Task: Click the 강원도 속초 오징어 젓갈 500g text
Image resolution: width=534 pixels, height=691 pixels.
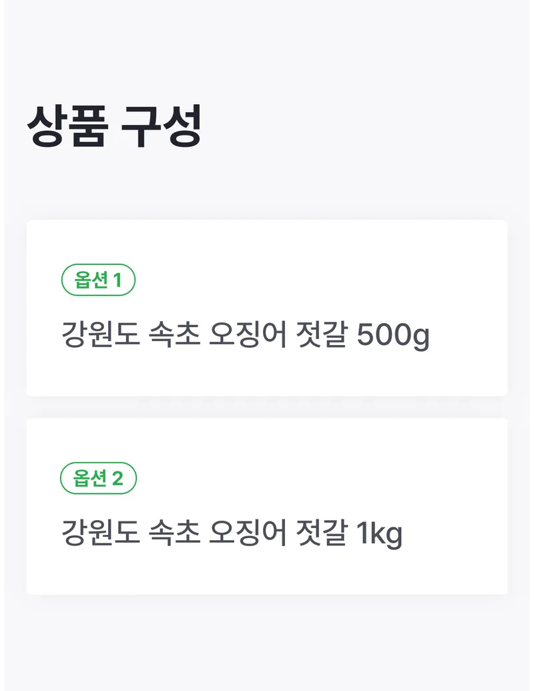Action: [x=245, y=334]
